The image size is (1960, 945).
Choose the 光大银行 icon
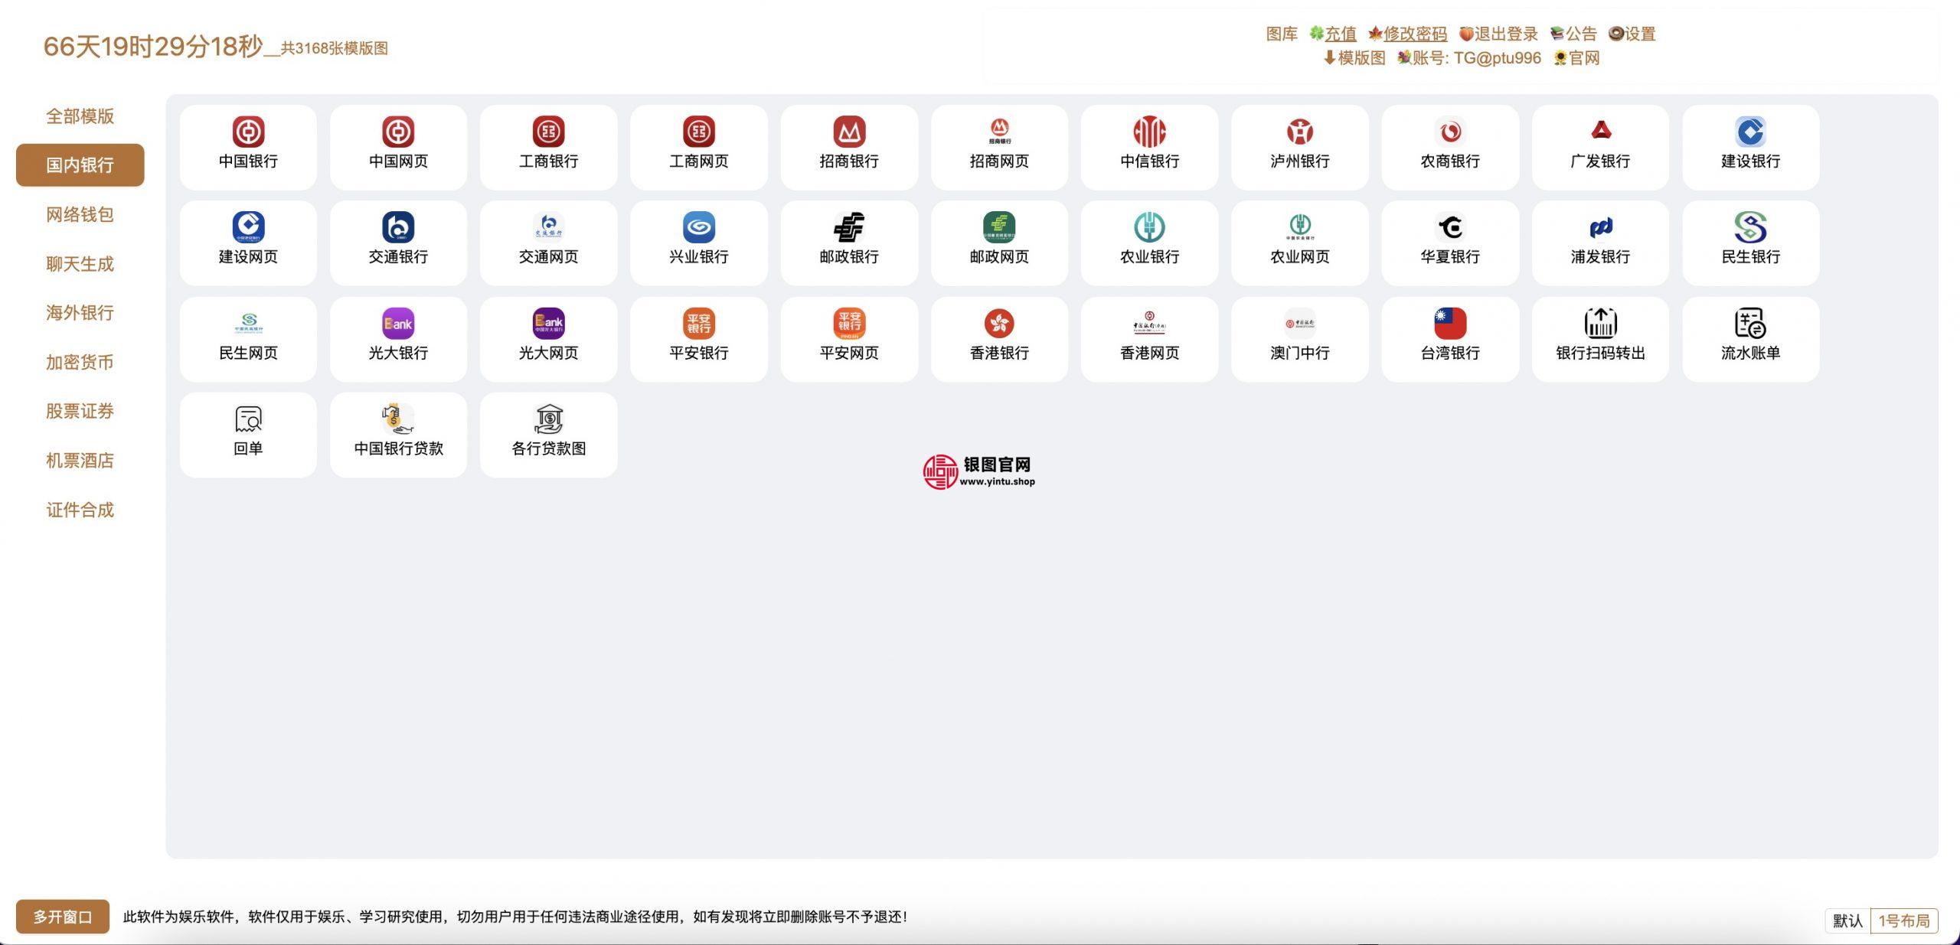coord(398,323)
